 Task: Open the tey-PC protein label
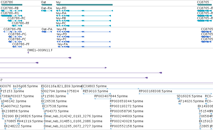[x=62, y=39]
